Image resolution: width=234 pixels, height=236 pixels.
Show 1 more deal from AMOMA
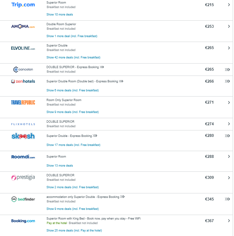pyautogui.click(x=72, y=36)
